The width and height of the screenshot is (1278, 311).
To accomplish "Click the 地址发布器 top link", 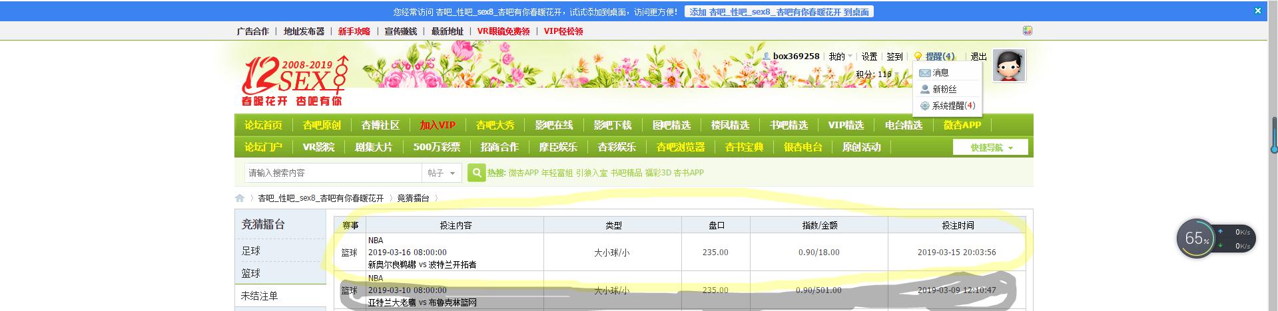I will [x=304, y=31].
